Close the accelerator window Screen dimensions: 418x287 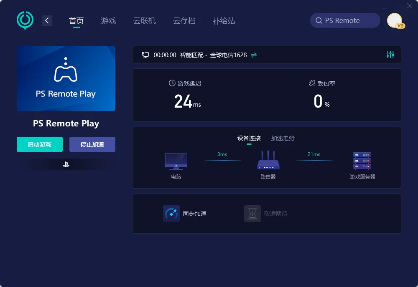point(410,6)
